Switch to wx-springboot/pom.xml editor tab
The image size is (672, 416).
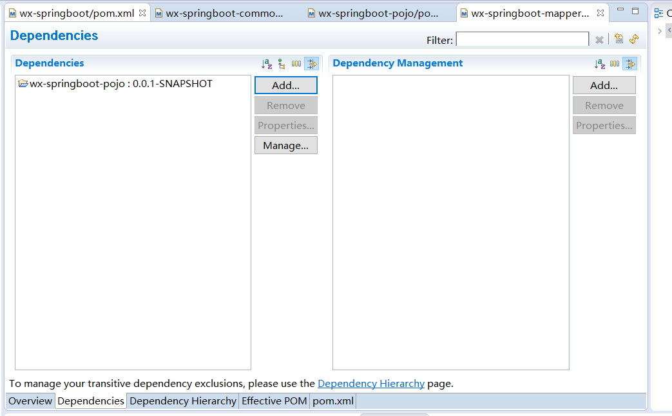[x=77, y=14]
